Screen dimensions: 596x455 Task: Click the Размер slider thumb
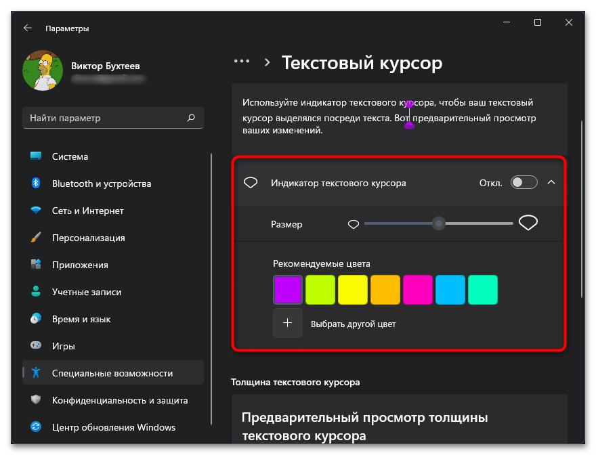click(439, 223)
